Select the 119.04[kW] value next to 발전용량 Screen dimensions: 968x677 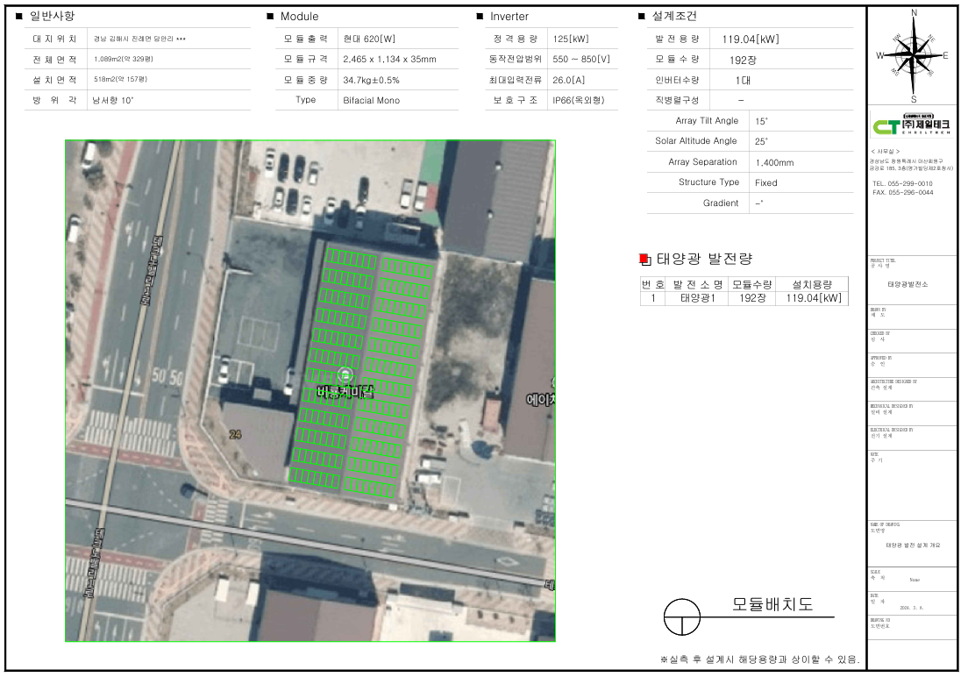point(750,39)
